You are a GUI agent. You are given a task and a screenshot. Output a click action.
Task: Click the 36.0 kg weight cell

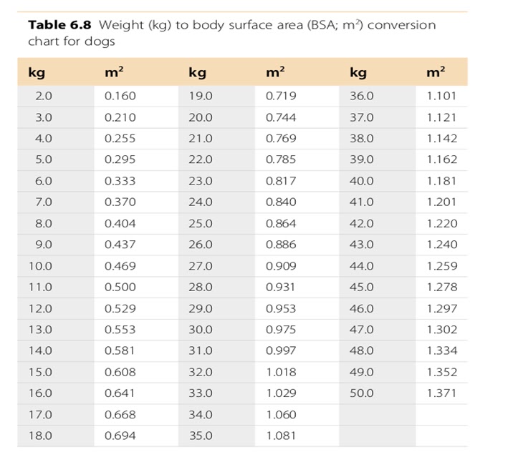[362, 96]
